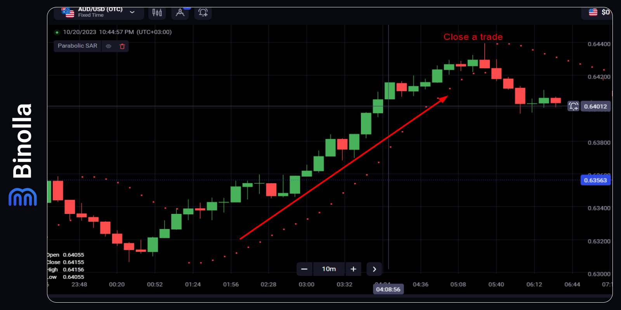Select the Parabolic SAR indicator label
The width and height of the screenshot is (621, 310).
click(78, 46)
